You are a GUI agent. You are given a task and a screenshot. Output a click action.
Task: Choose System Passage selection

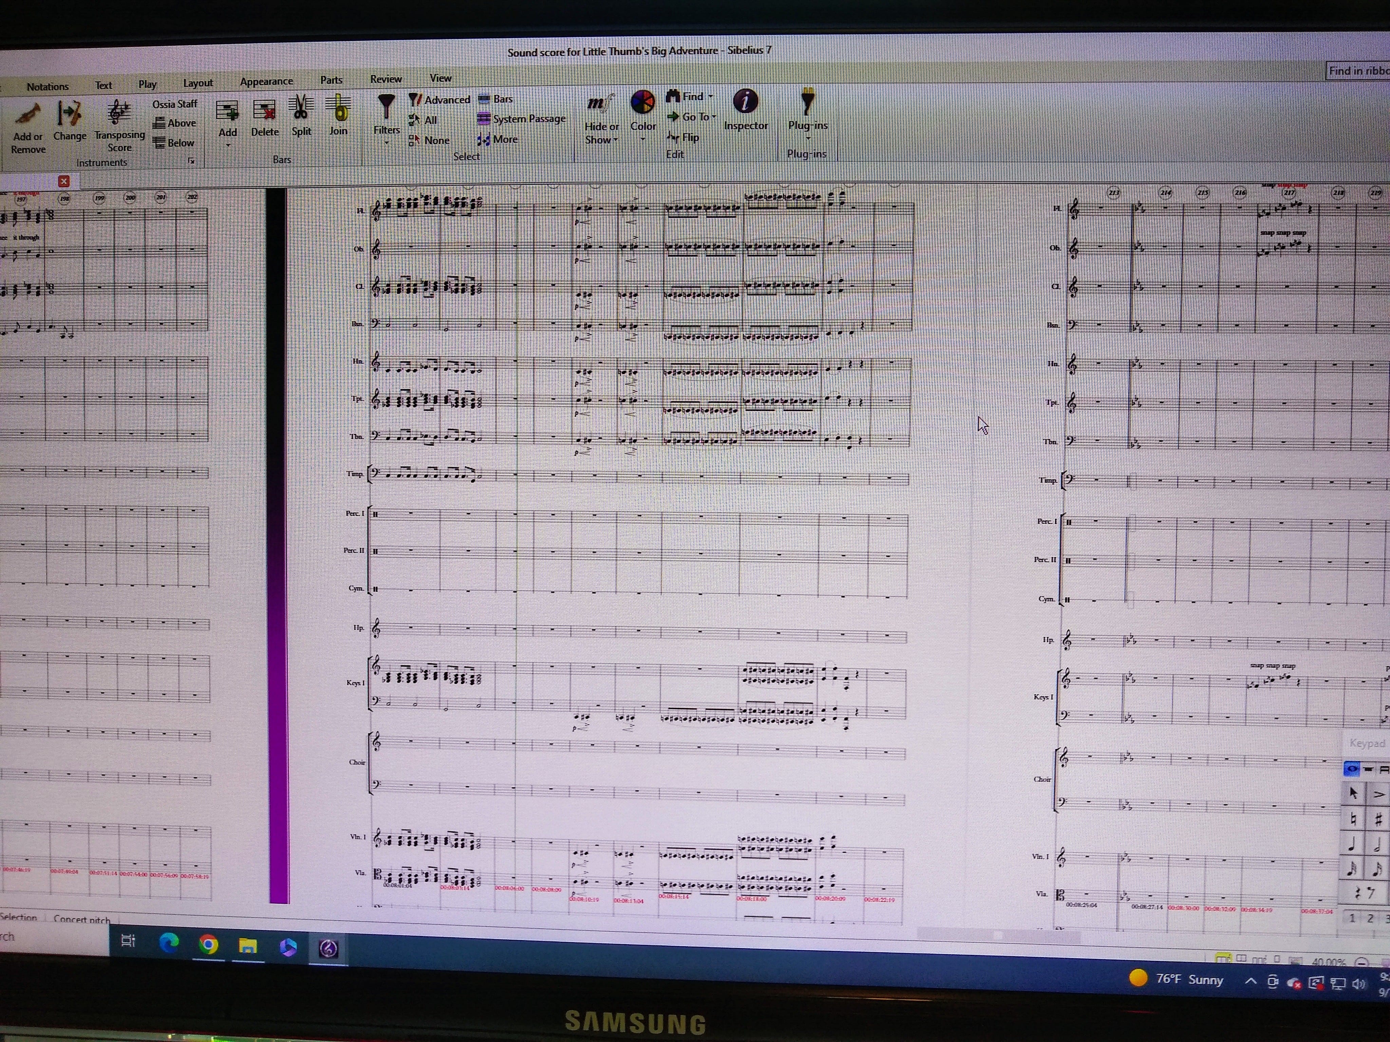(x=522, y=119)
